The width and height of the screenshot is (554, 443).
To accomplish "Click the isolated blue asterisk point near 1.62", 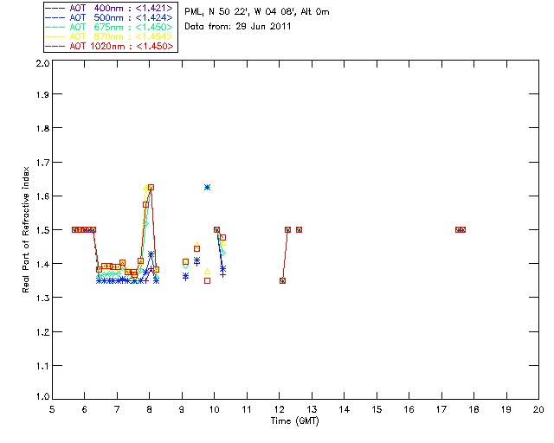I will [208, 187].
